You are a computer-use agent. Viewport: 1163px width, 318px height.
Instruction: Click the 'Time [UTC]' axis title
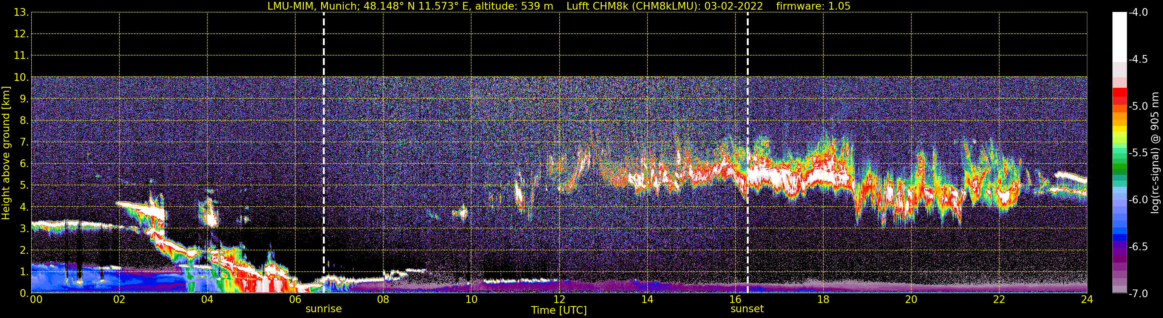pyautogui.click(x=559, y=310)
